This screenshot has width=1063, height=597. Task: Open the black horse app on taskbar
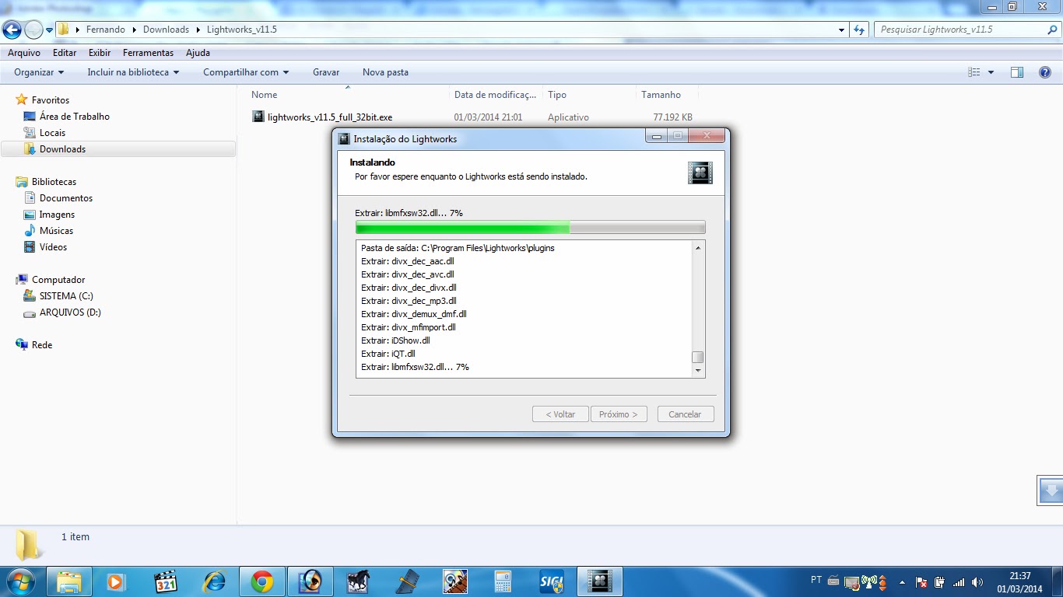[x=358, y=581]
